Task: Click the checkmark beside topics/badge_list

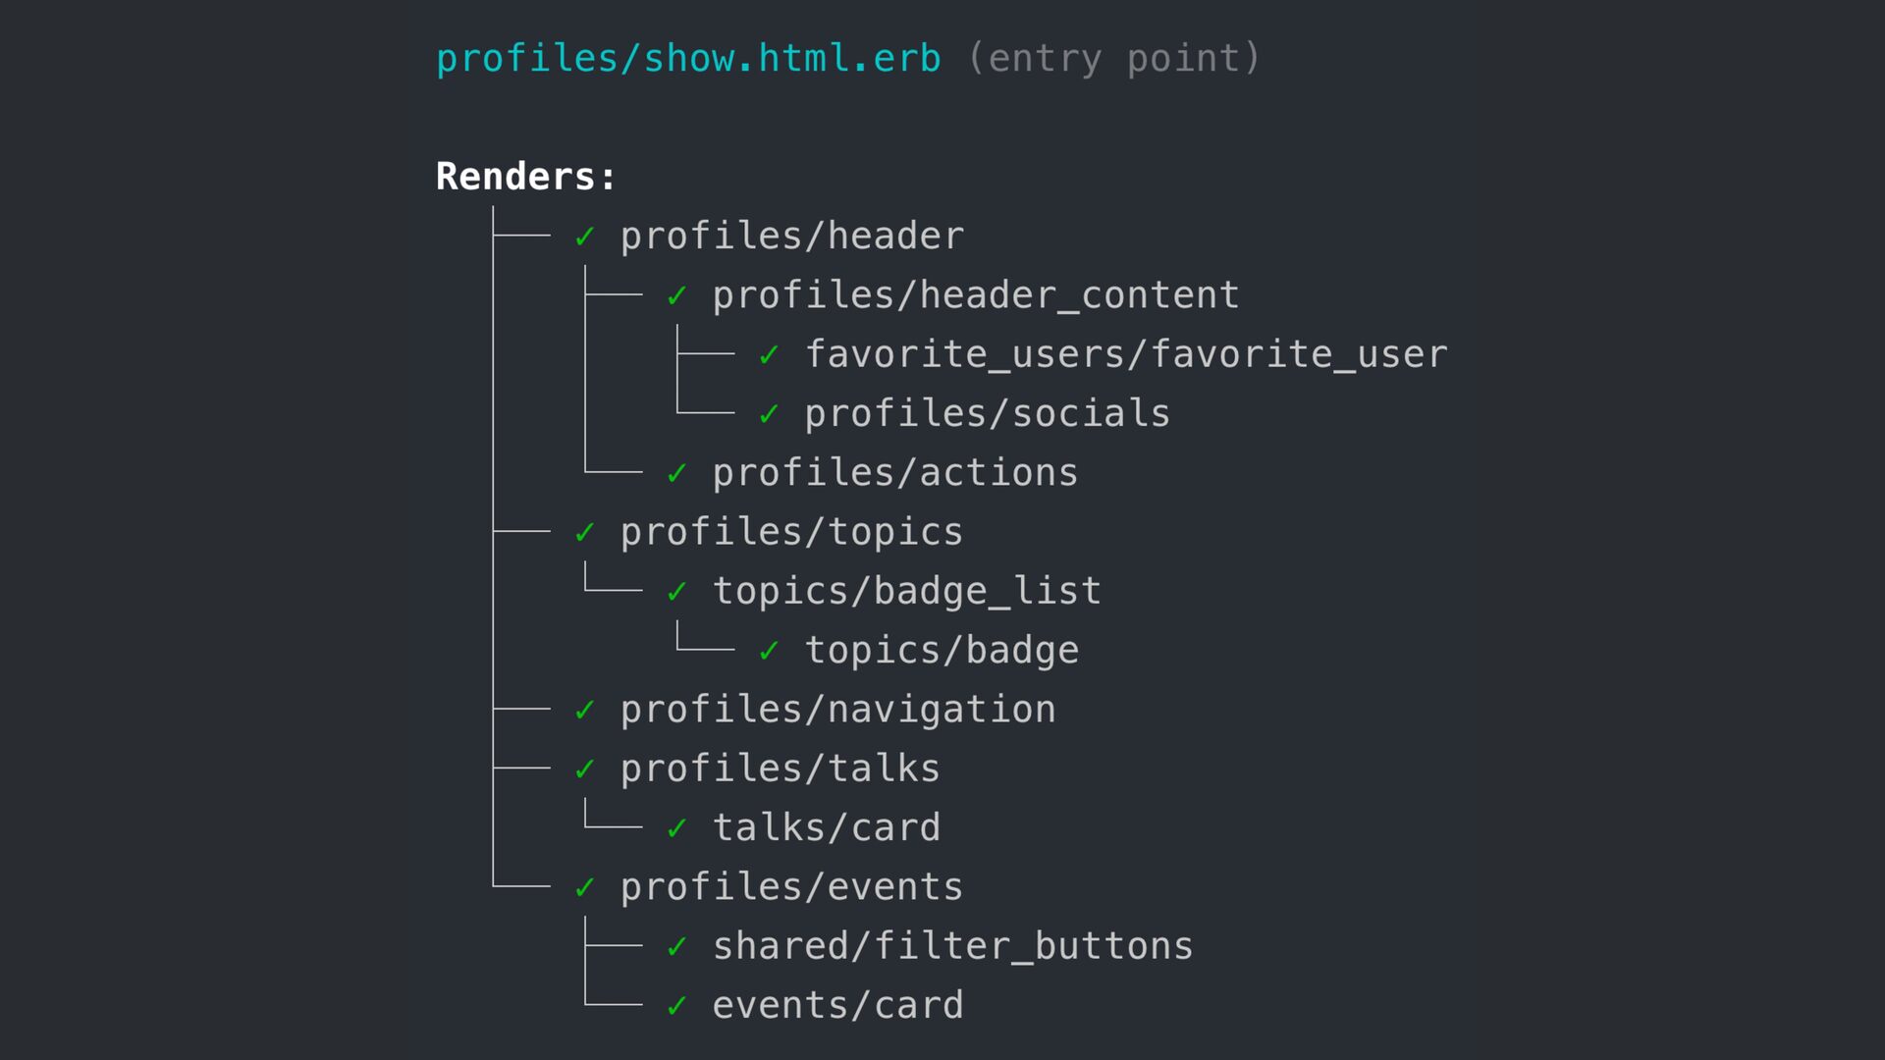Action: point(677,591)
